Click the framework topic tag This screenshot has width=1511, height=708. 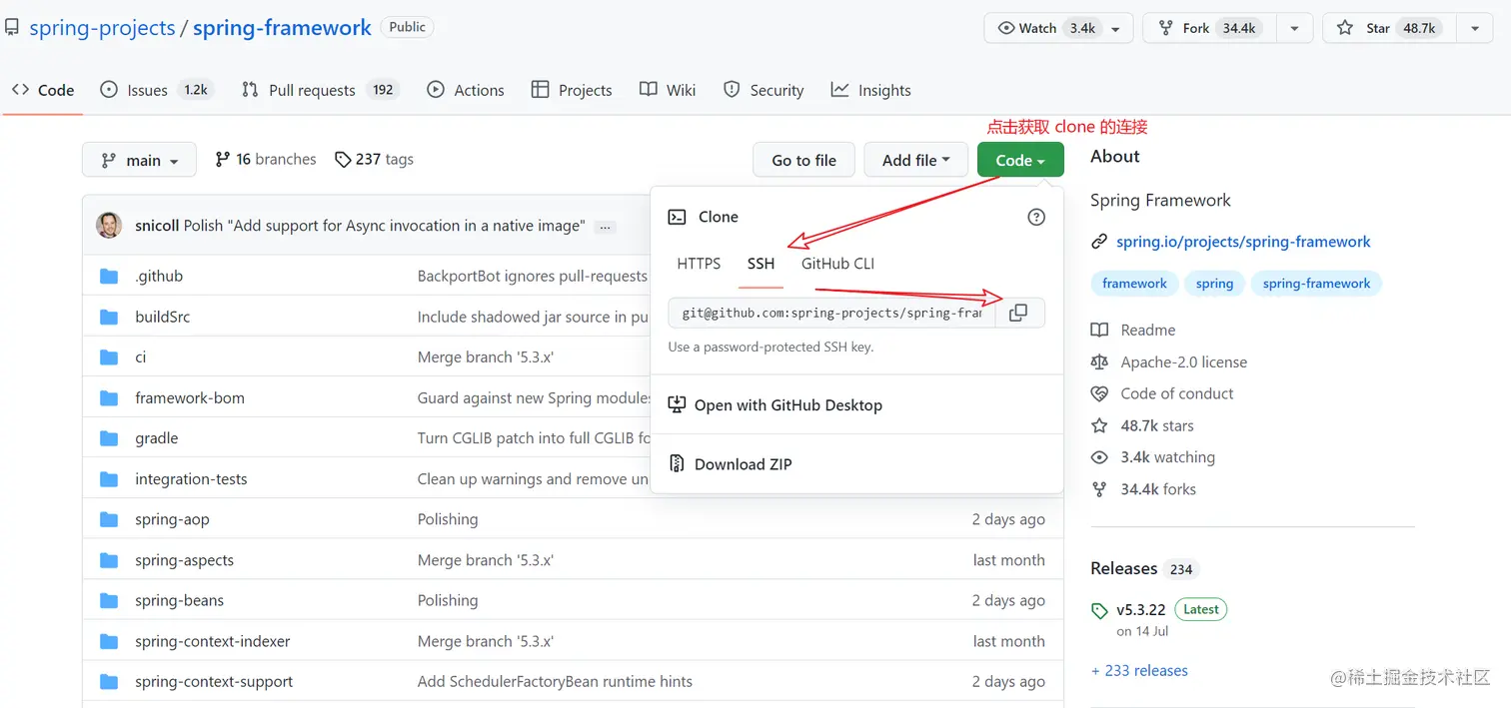1134,284
